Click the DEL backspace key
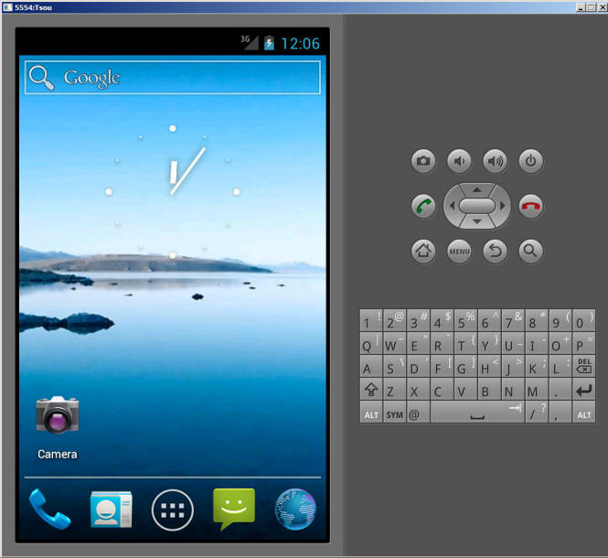Screen dimensions: 608x558 coord(584,366)
